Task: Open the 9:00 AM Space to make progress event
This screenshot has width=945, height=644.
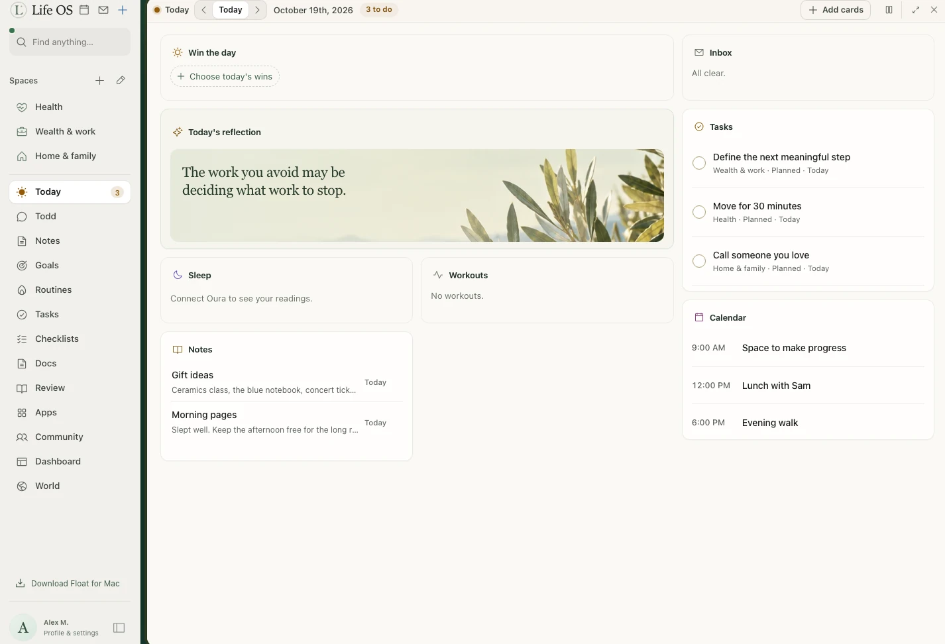Action: [808, 348]
